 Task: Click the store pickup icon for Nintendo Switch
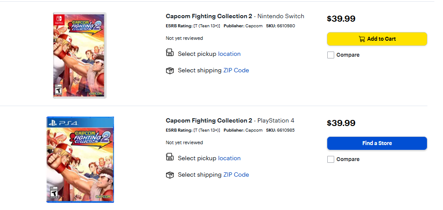point(170,53)
